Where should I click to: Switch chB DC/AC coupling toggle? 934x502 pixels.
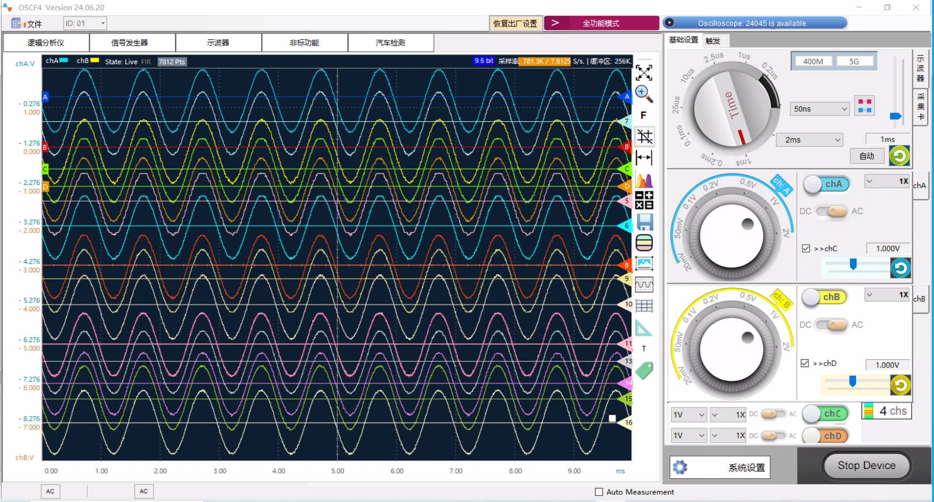(831, 324)
